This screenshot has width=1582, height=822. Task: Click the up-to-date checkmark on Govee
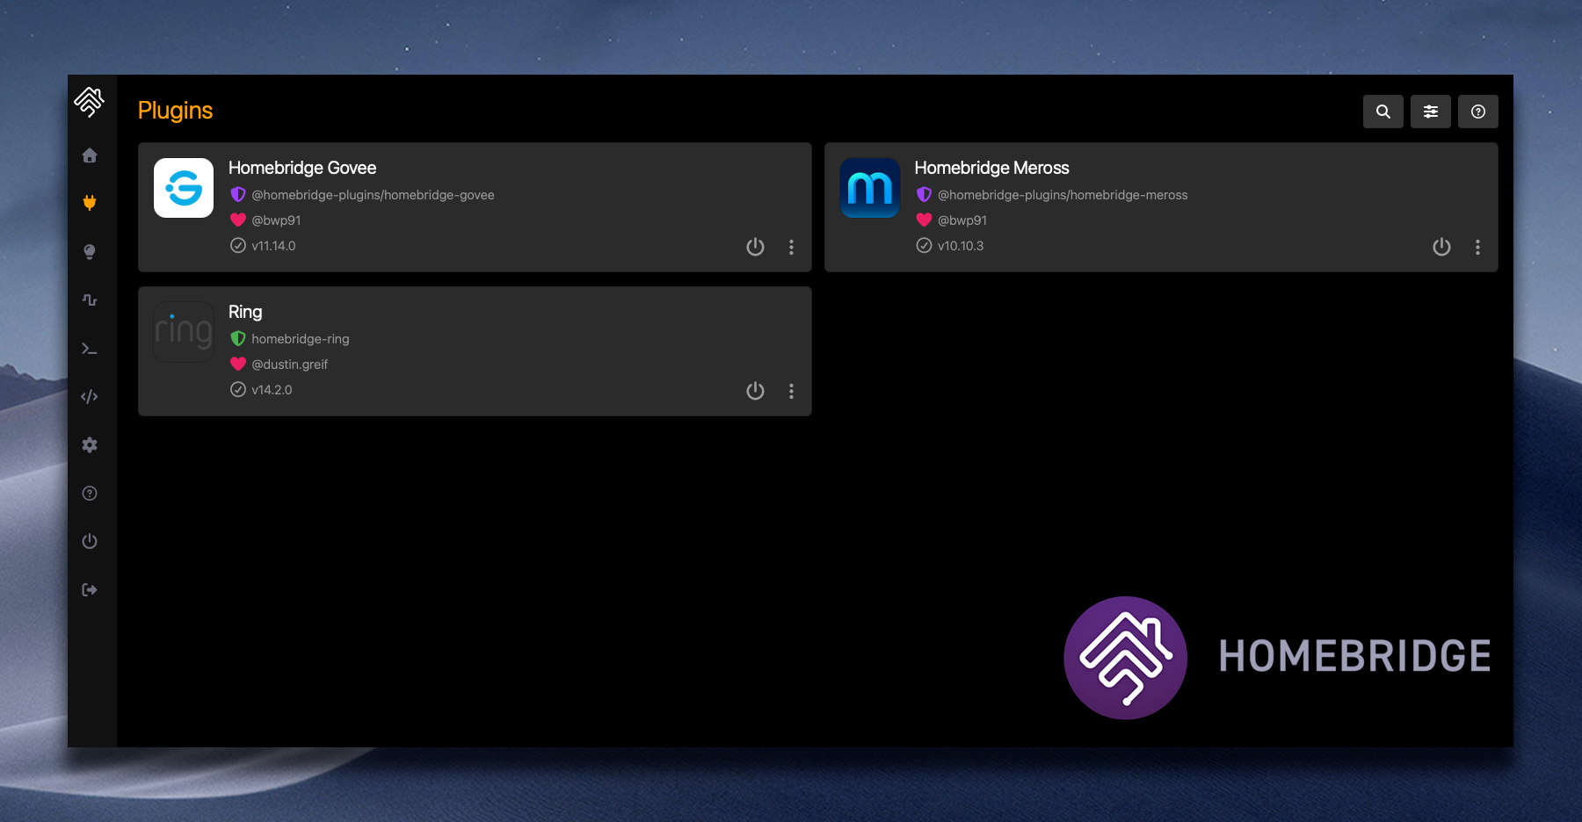(x=238, y=245)
